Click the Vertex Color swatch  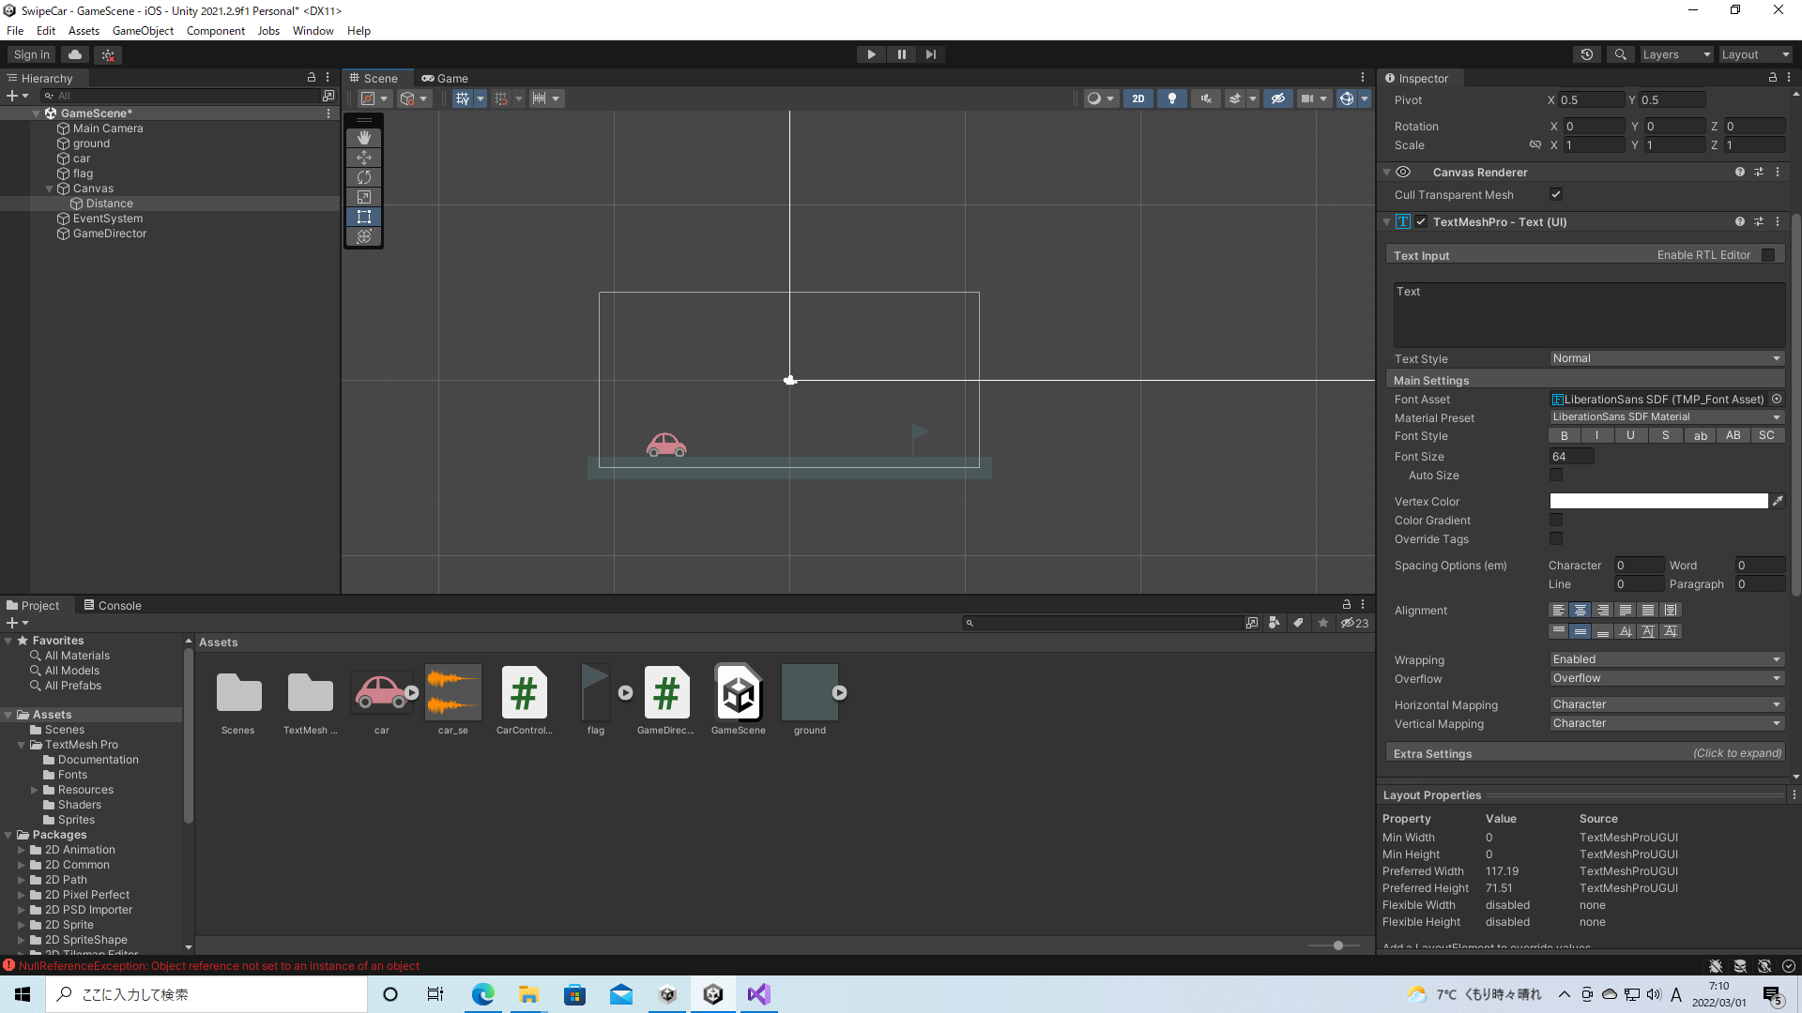1658,502
